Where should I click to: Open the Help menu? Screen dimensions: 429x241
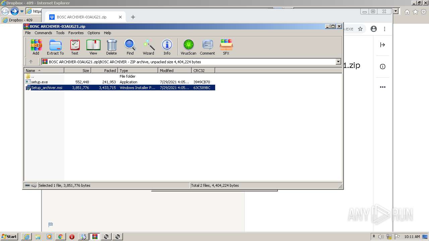pyautogui.click(x=107, y=33)
